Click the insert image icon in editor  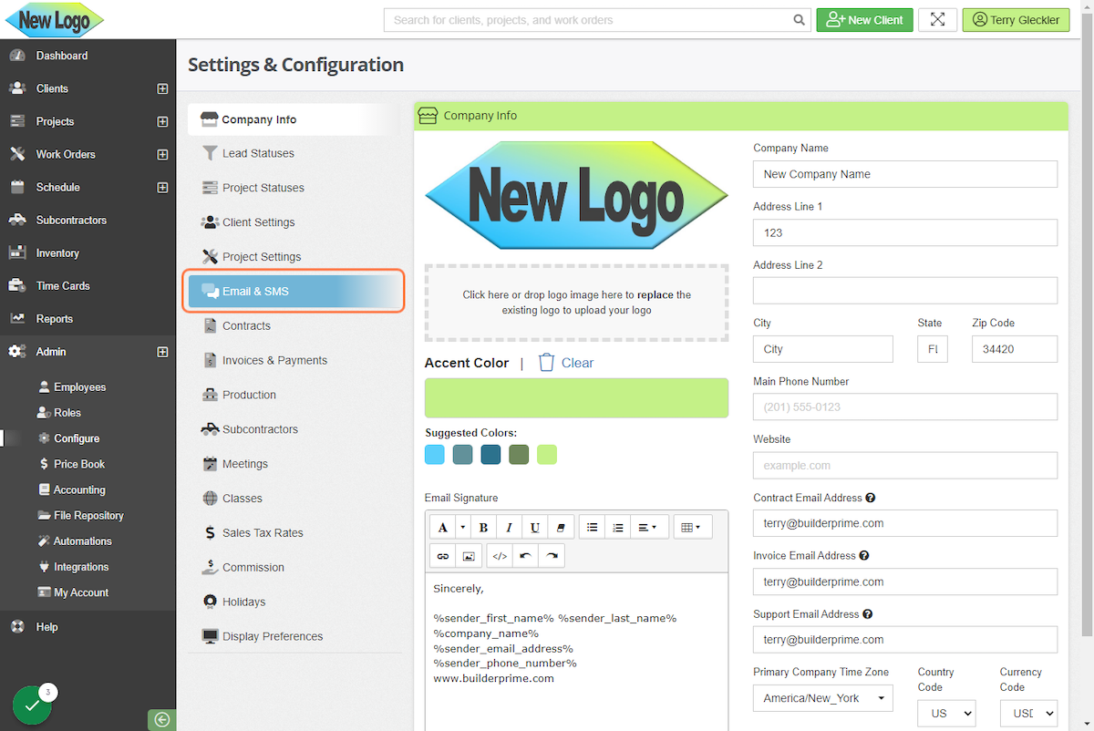(x=469, y=555)
